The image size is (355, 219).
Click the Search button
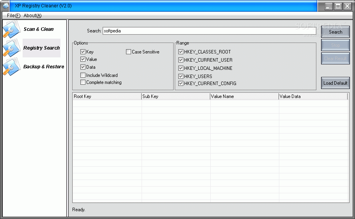point(335,32)
